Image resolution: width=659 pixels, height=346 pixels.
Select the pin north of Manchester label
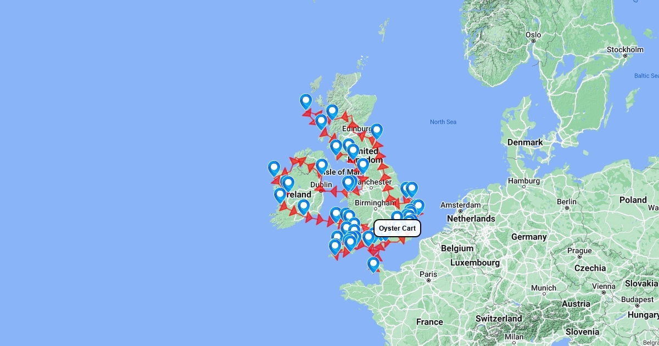coord(362,165)
